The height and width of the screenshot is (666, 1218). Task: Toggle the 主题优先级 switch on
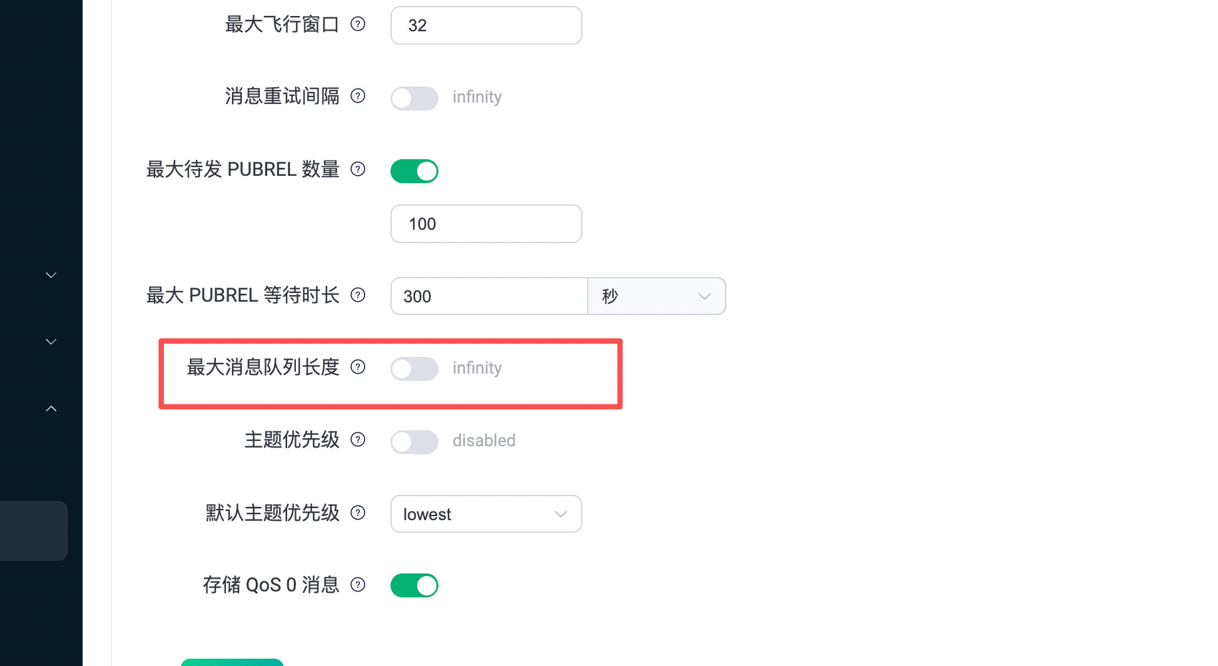414,442
